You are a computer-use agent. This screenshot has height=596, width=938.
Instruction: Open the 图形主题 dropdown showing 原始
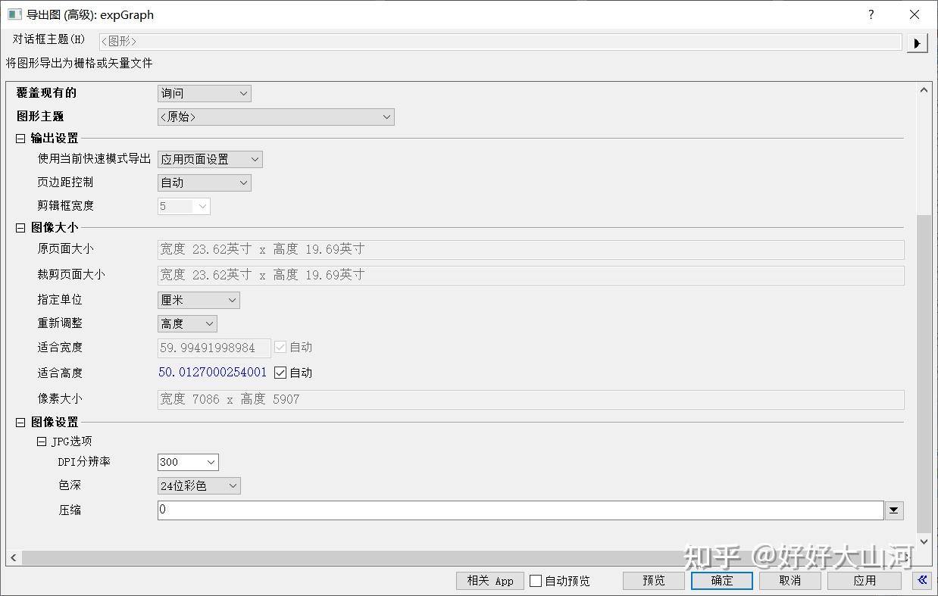point(387,117)
